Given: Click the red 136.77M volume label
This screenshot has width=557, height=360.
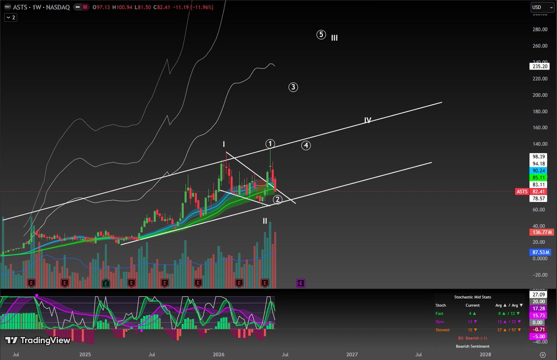Looking at the screenshot, I should [541, 232].
